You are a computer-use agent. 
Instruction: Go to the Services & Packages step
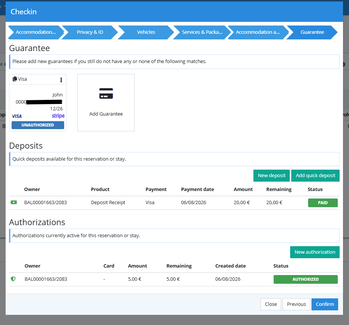coord(202,32)
